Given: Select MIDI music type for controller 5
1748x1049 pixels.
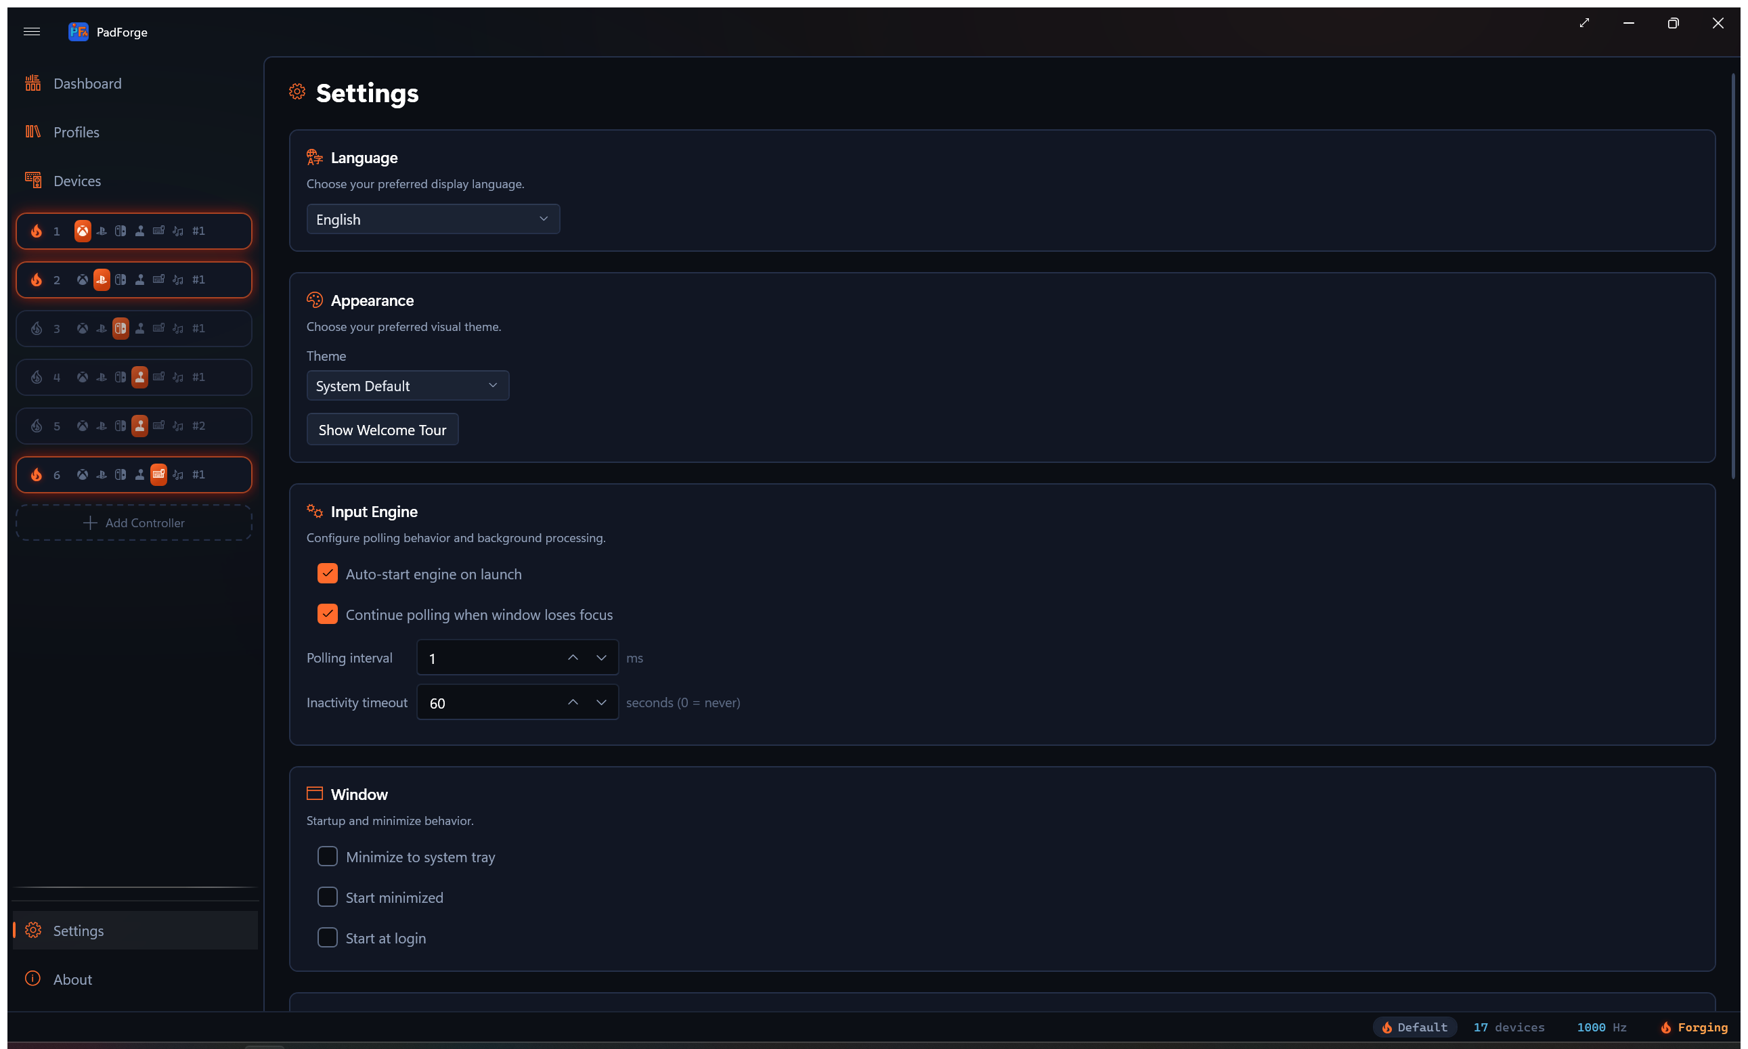Looking at the screenshot, I should coord(178,426).
